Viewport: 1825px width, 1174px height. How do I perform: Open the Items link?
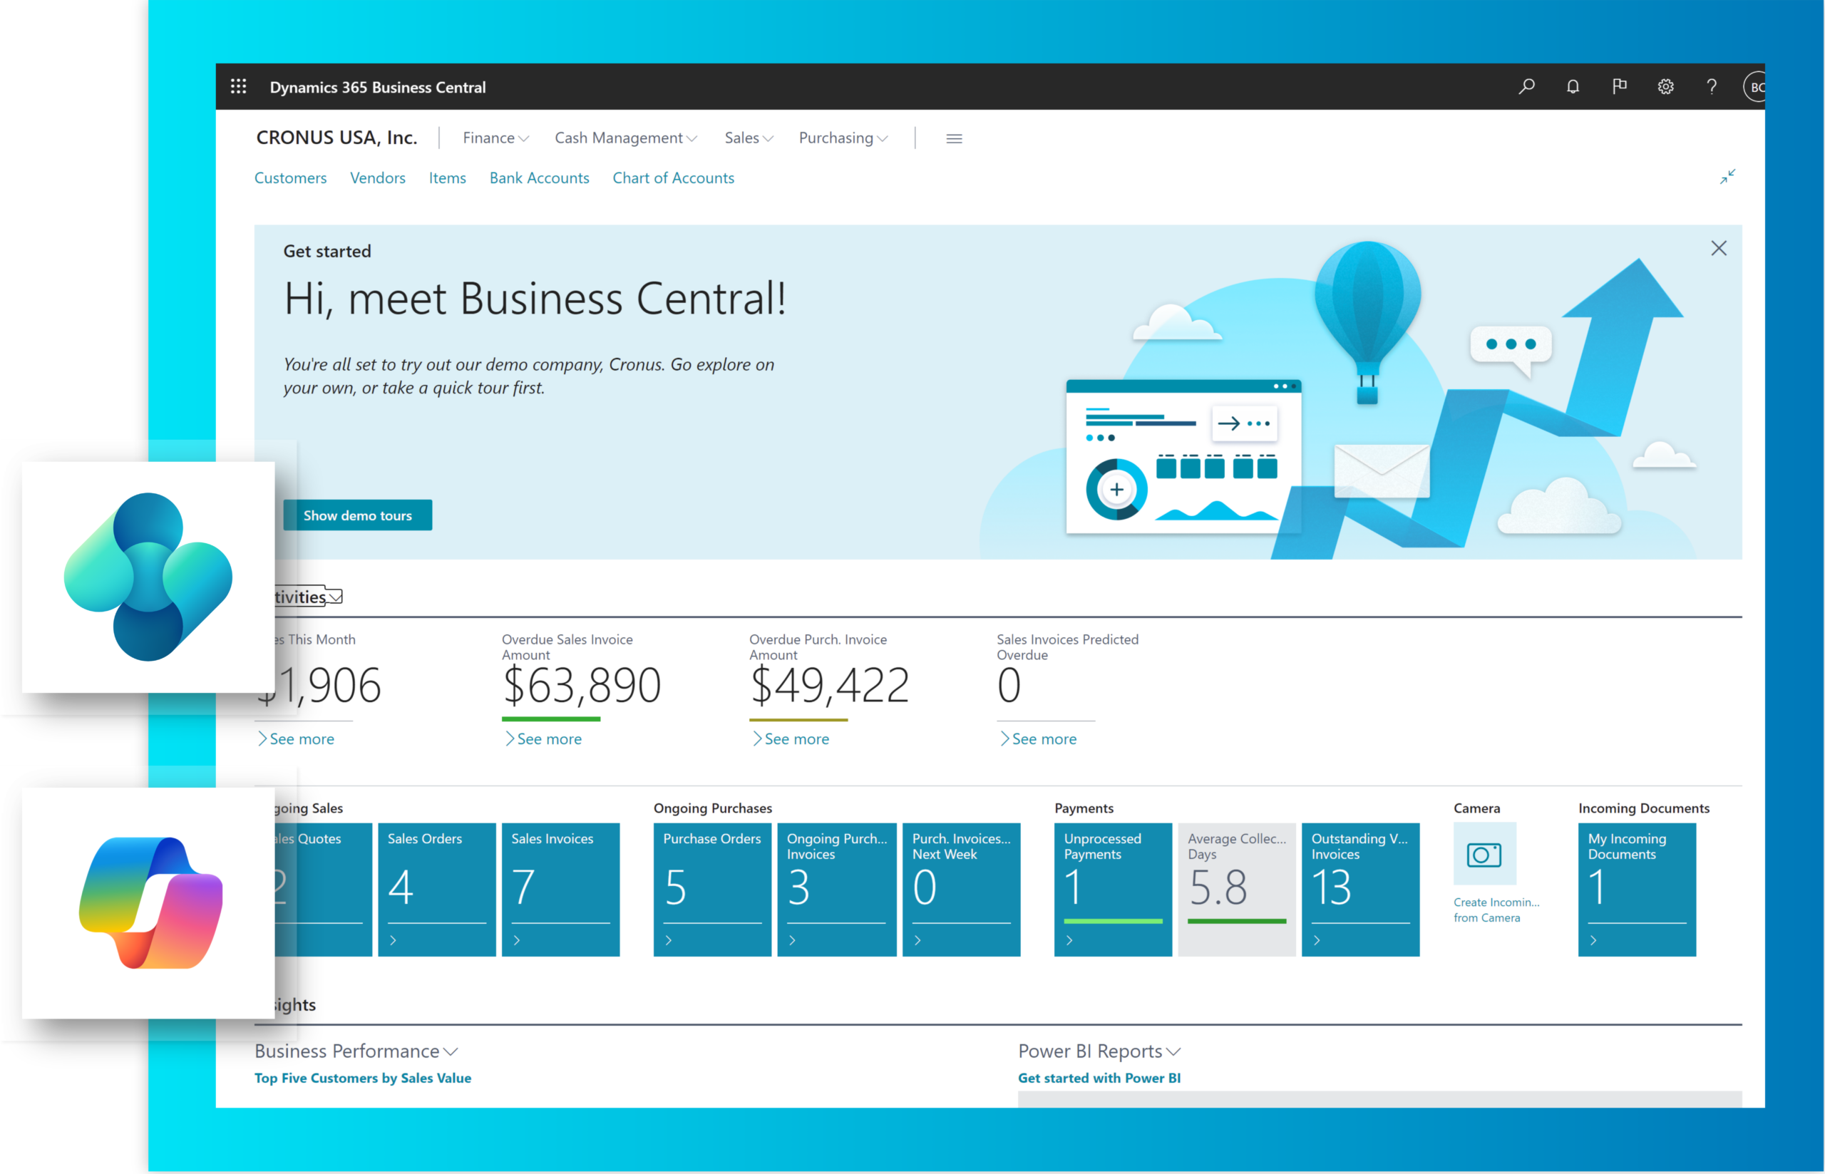[447, 177]
